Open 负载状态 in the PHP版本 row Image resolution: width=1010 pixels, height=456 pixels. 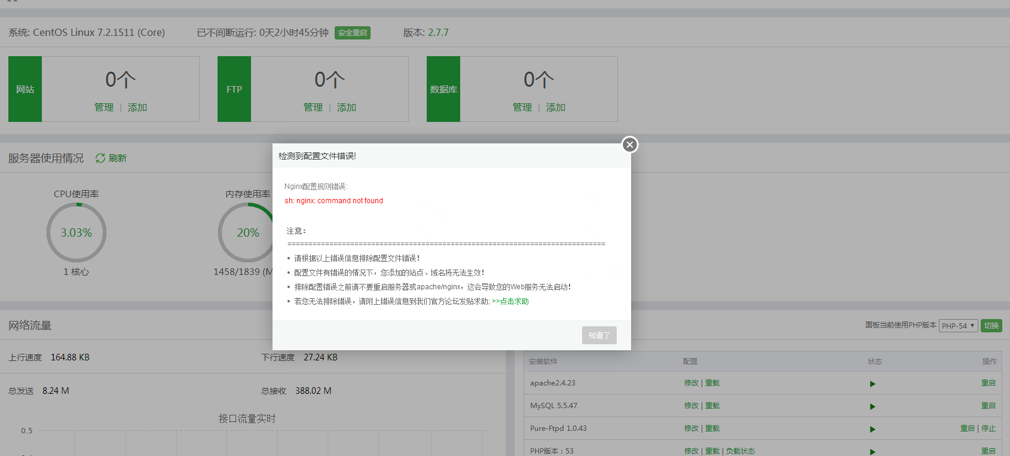tap(740, 451)
